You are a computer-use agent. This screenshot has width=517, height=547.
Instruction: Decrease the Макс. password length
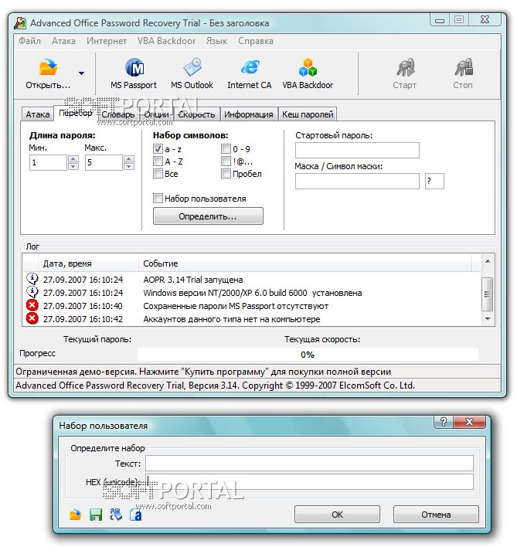coord(129,166)
